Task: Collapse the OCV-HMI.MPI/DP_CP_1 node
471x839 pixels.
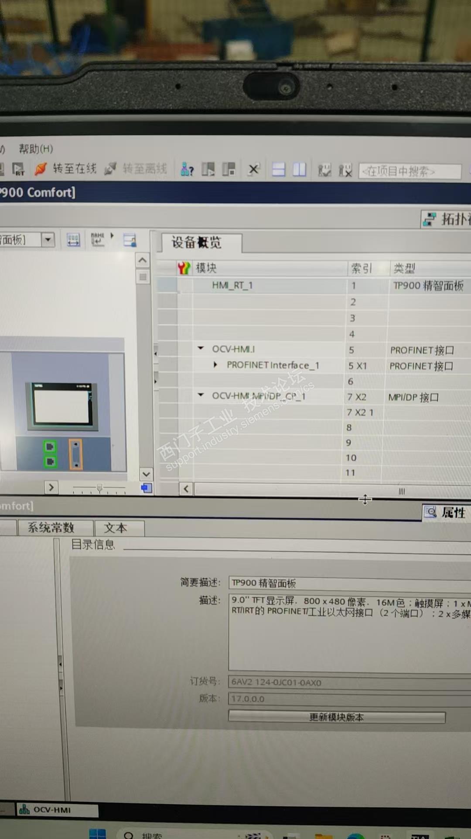Action: point(201,395)
